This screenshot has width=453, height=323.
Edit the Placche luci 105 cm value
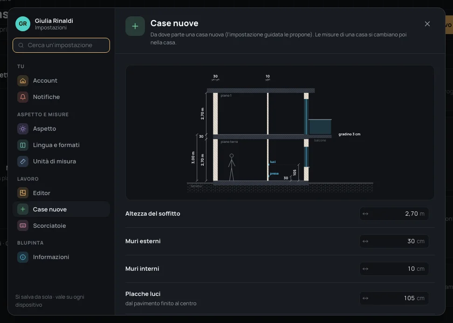(x=394, y=298)
